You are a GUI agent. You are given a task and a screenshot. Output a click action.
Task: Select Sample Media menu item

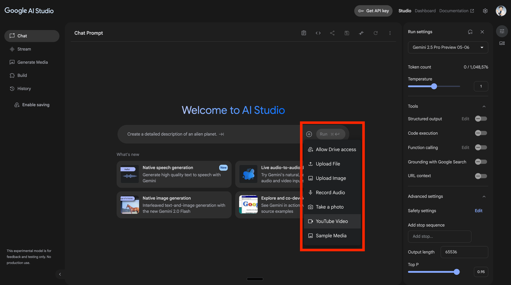tap(332, 236)
